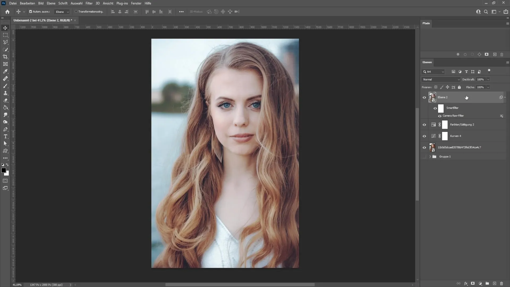Viewport: 510px width, 287px height.
Task: Click the Auswahl menu item
Action: (76, 3)
